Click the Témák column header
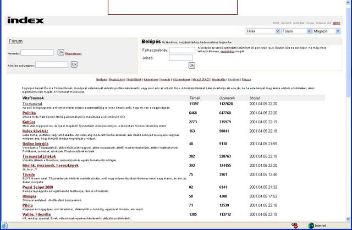The height and width of the screenshot is (230, 352). [x=195, y=98]
